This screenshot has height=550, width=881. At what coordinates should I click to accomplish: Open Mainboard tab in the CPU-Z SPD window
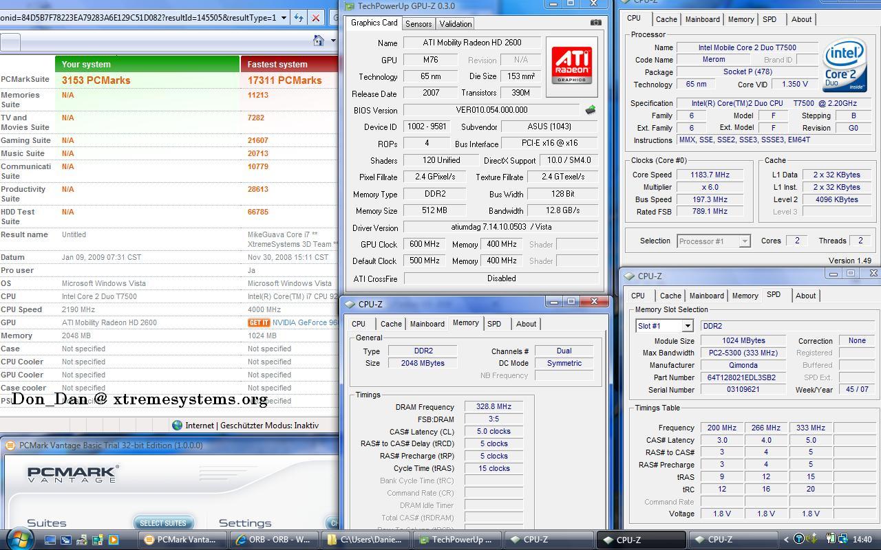707,296
